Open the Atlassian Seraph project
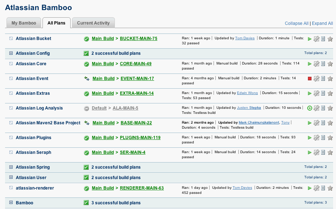 tap(33, 152)
